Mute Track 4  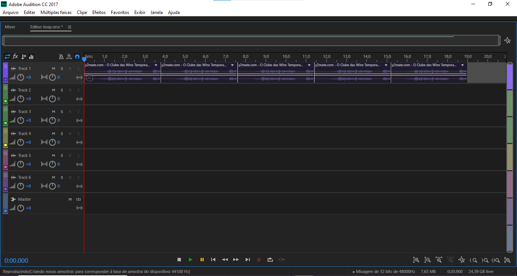tap(54, 134)
